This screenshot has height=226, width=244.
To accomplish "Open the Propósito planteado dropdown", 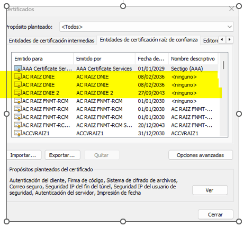I will click(x=147, y=27).
